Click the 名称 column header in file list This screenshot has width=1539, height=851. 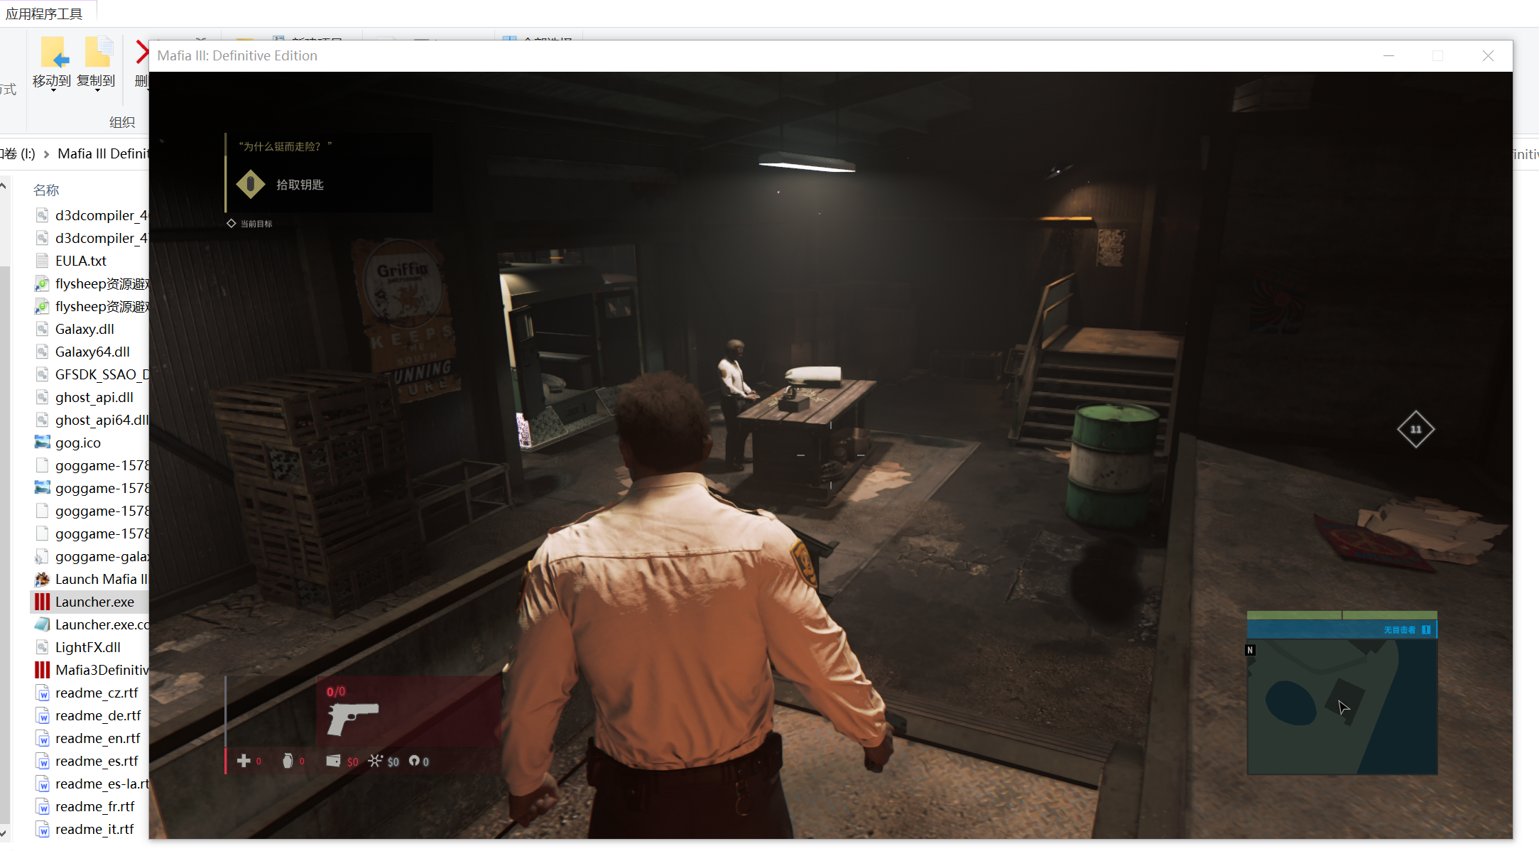46,190
